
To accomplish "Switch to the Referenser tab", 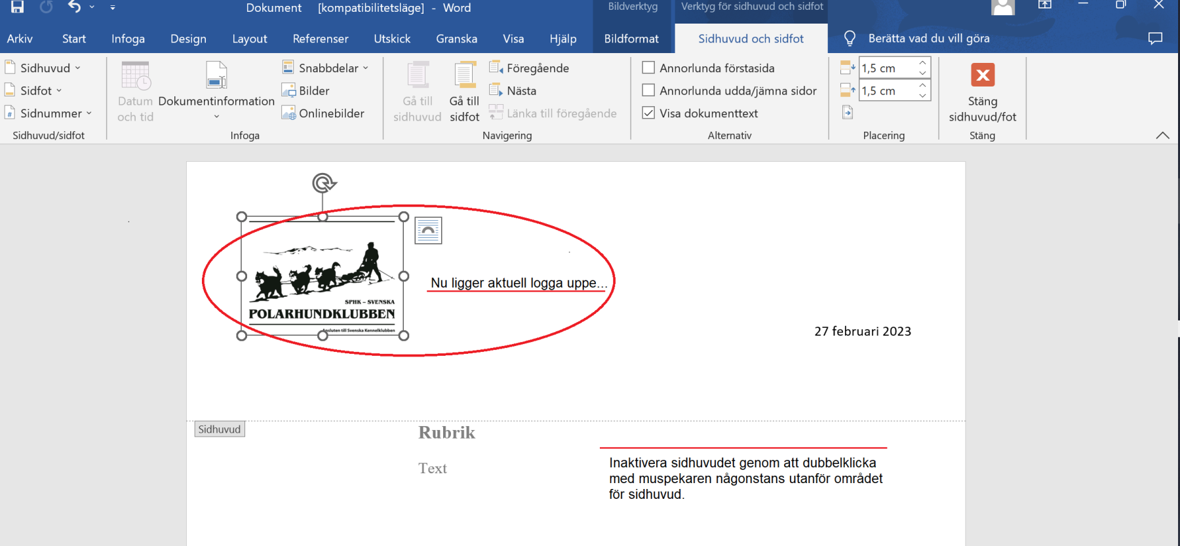I will [321, 39].
